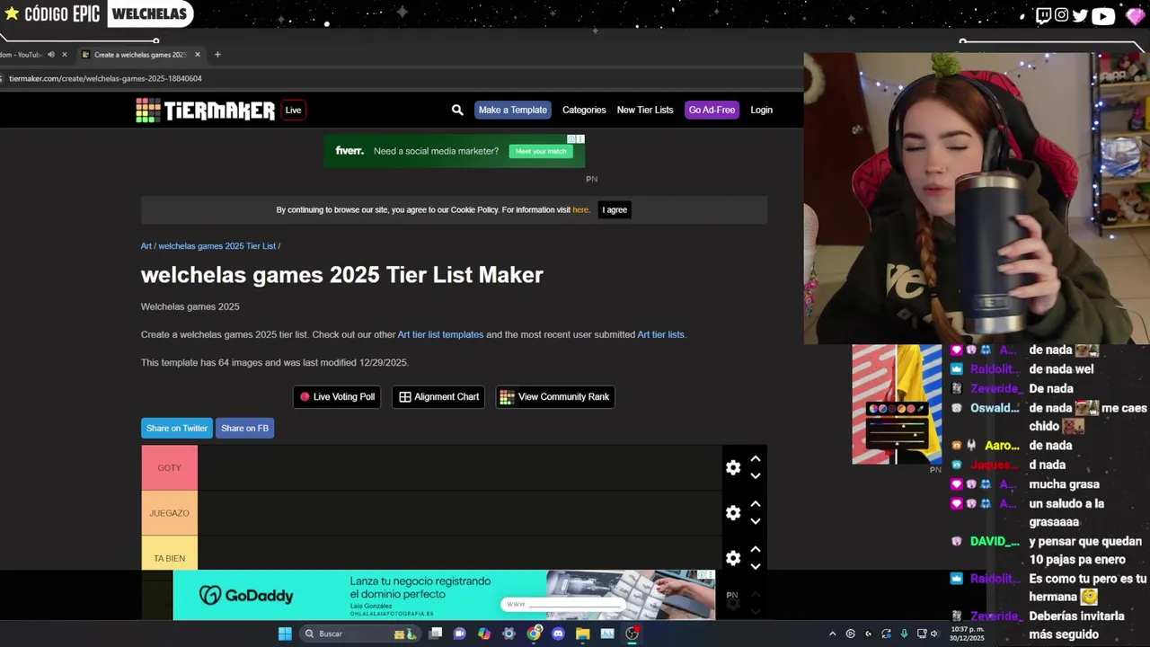
Task: Open Discord from the taskbar
Action: tap(558, 634)
